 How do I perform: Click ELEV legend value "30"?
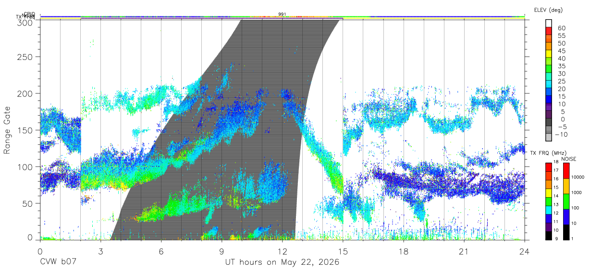coord(561,73)
